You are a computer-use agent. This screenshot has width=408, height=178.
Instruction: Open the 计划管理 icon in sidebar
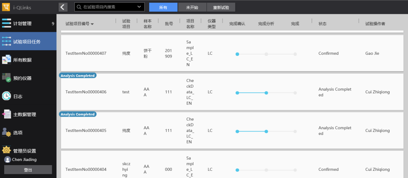[6, 23]
